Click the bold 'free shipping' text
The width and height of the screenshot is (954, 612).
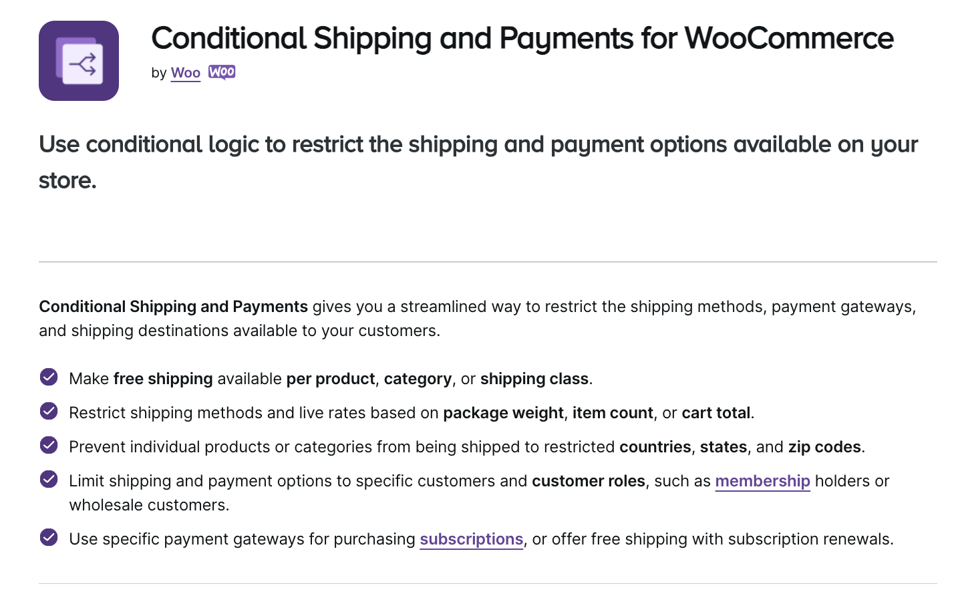pyautogui.click(x=163, y=379)
